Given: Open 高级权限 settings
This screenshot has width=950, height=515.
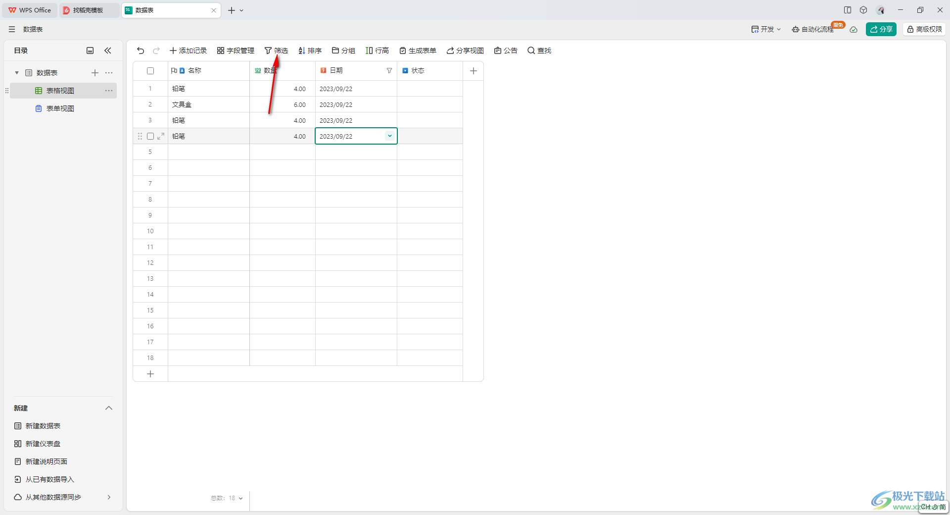Looking at the screenshot, I should point(924,29).
